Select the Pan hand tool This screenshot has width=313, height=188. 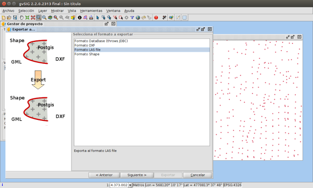22,18
